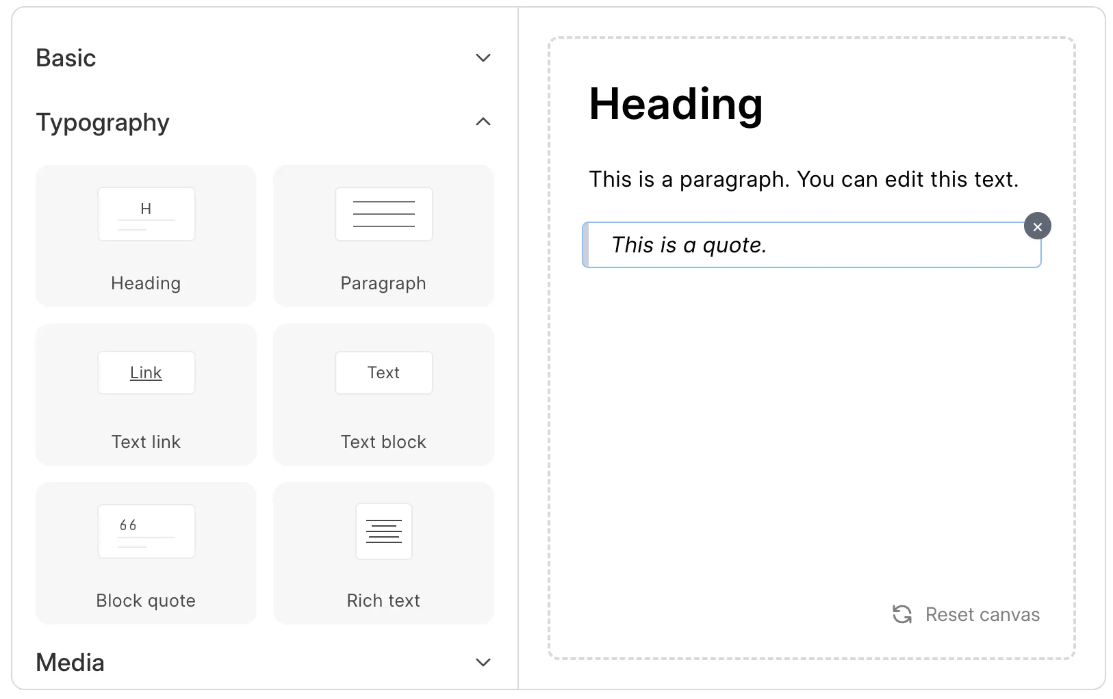1113x699 pixels.
Task: Collapse the Typography section chevron
Action: click(483, 122)
